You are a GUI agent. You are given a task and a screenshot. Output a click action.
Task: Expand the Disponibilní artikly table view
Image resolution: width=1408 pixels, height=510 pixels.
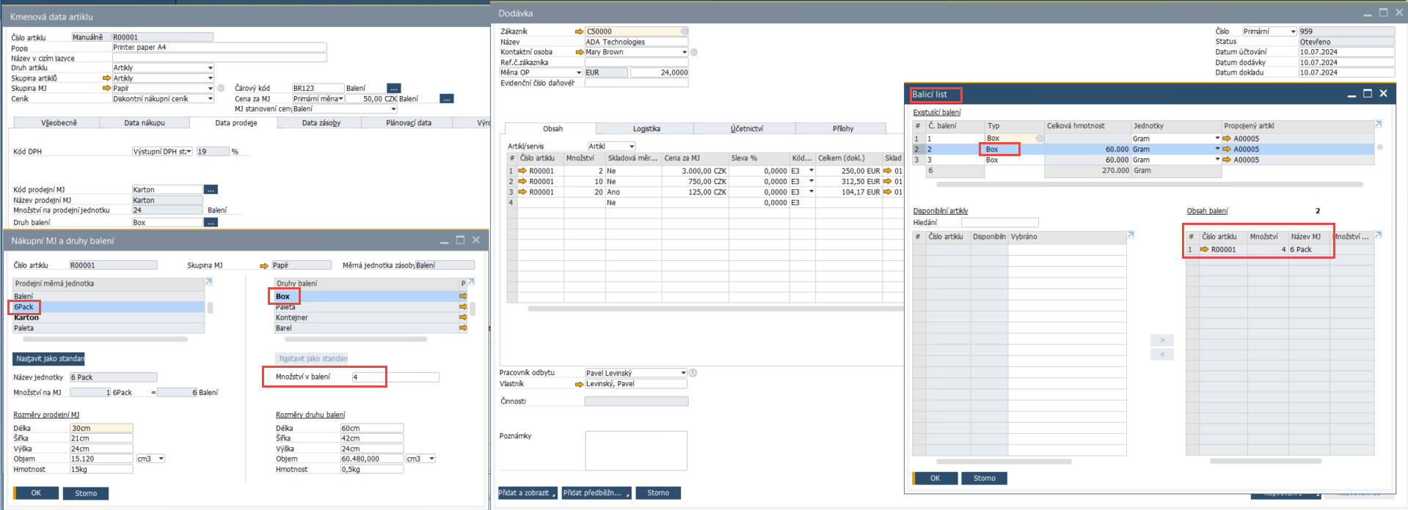[x=1131, y=234]
